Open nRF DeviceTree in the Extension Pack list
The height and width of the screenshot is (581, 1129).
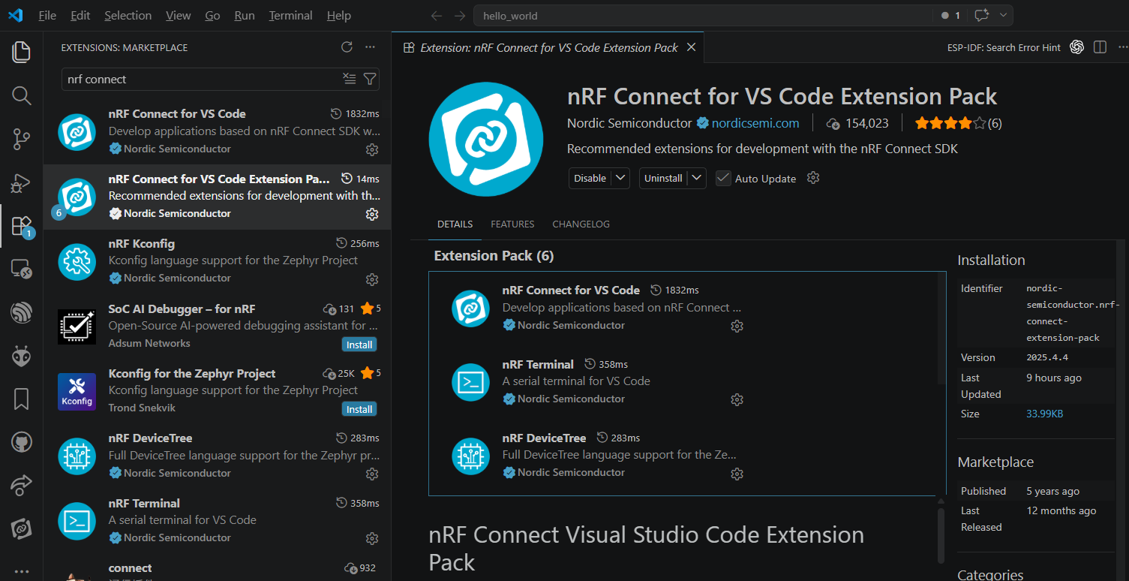click(544, 438)
